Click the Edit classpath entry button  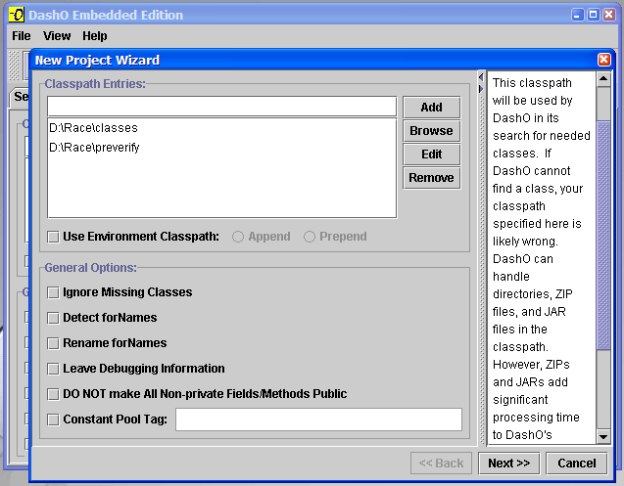431,155
